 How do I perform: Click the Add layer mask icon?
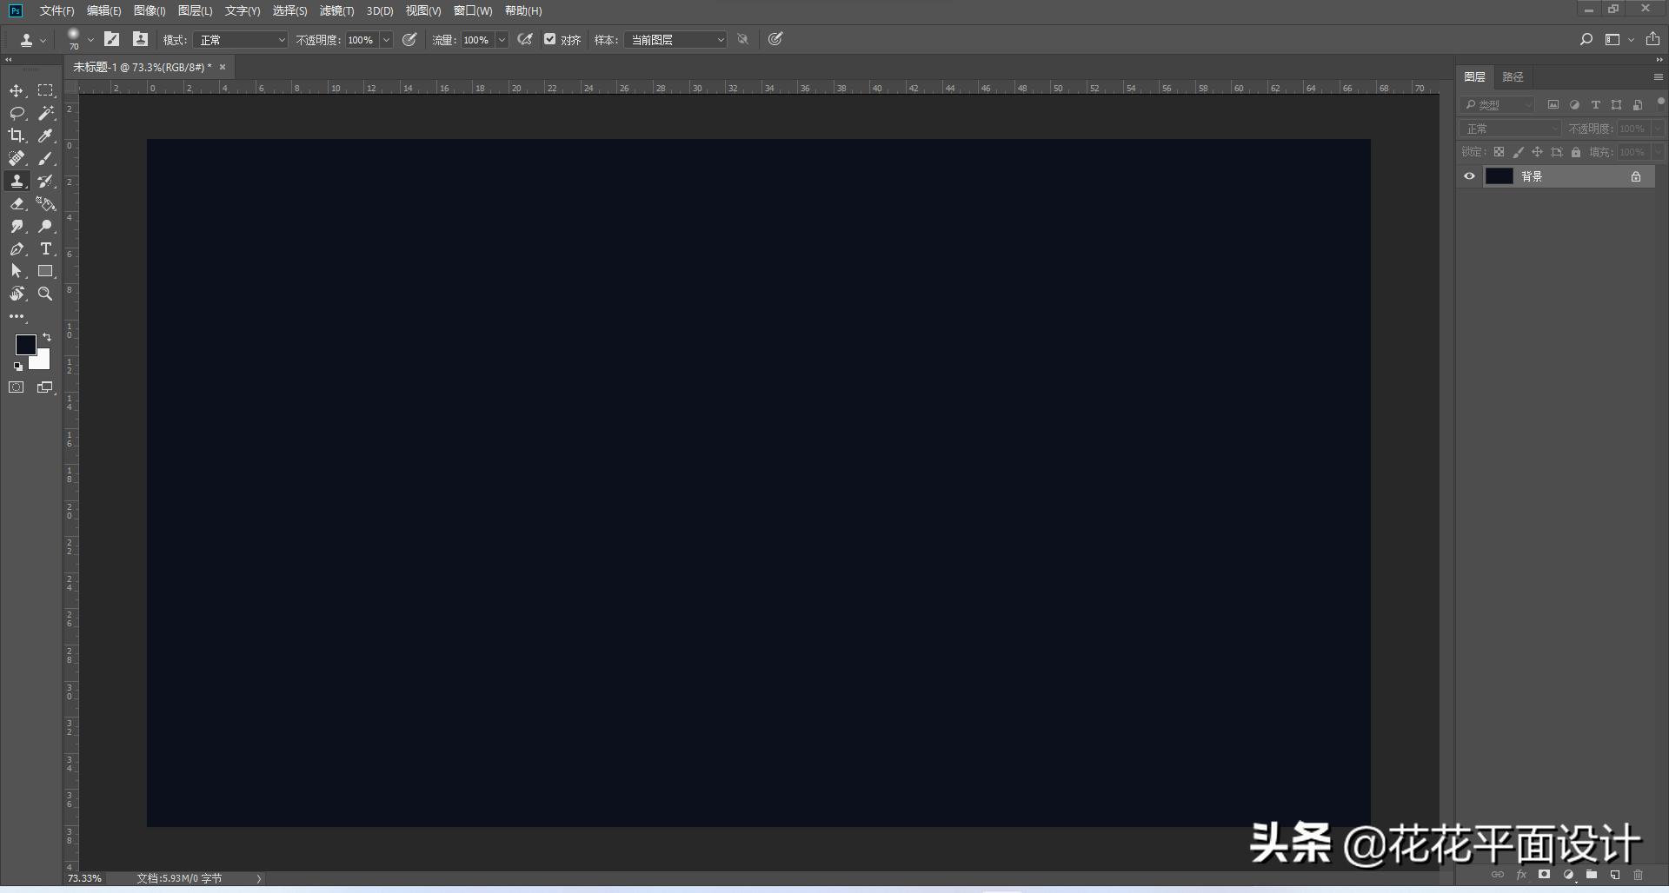tap(1544, 875)
